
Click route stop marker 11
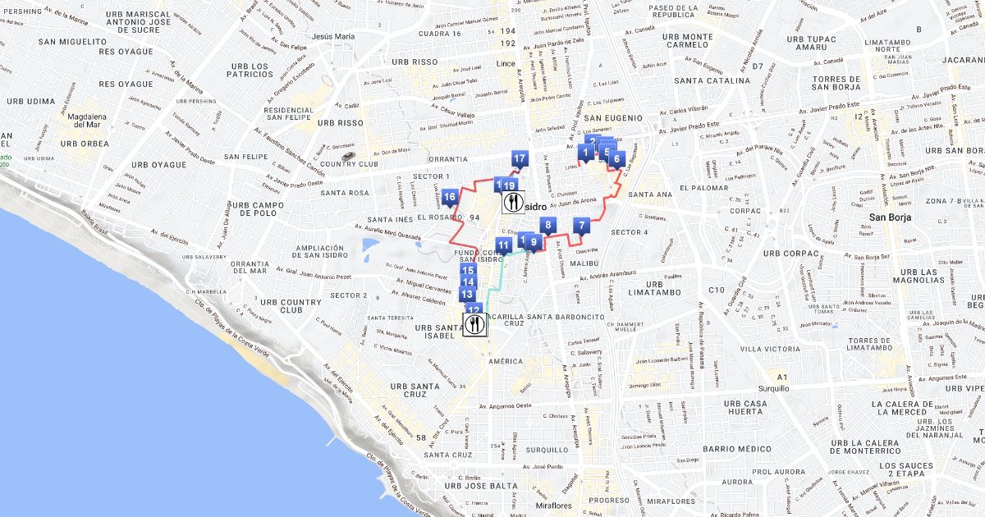tap(504, 245)
